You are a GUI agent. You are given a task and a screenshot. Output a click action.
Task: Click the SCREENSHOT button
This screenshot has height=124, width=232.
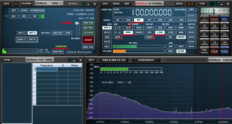146,60
